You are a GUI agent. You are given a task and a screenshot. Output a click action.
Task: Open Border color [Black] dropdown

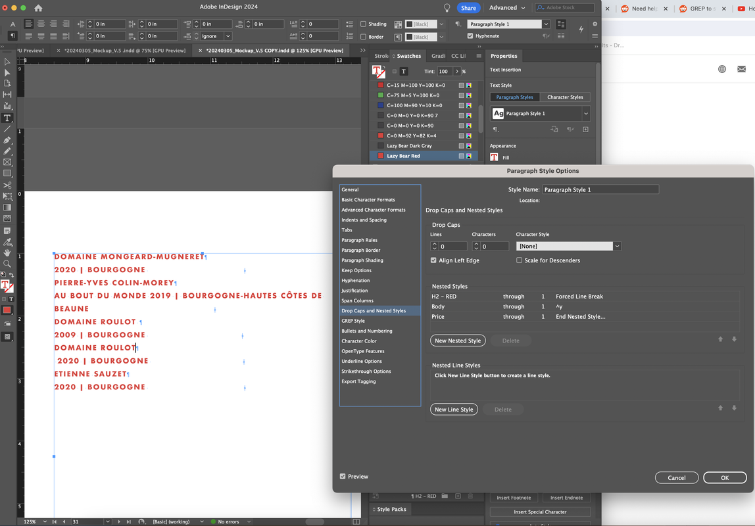click(x=441, y=37)
